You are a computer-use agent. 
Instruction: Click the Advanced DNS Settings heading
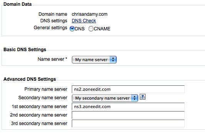click(30, 79)
